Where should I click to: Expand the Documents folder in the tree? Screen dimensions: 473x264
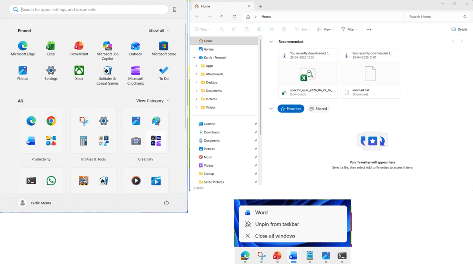click(x=197, y=91)
